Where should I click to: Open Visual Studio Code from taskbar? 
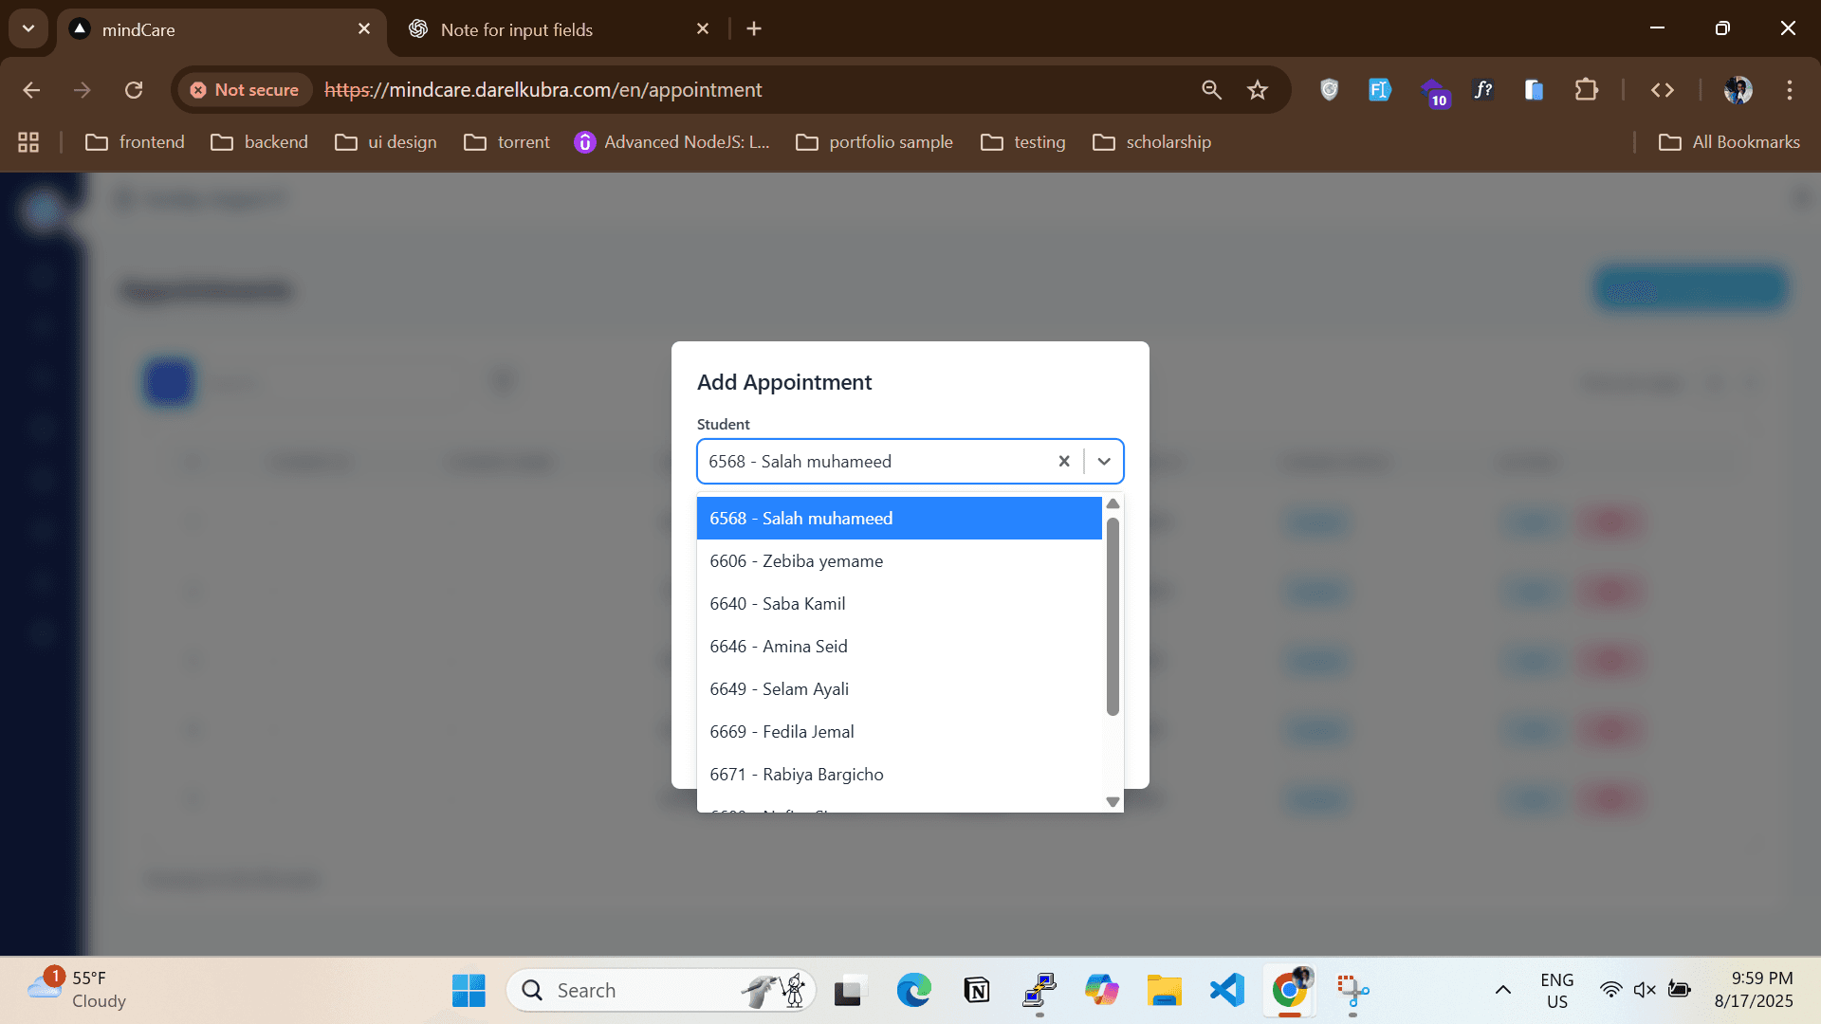click(x=1226, y=990)
